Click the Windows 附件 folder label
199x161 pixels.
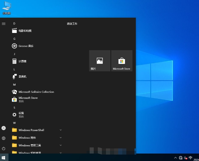tap(27, 138)
